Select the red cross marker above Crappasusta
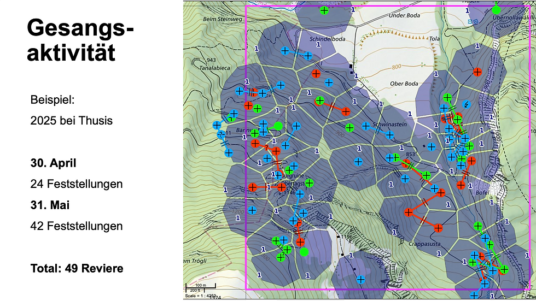 coord(438,228)
